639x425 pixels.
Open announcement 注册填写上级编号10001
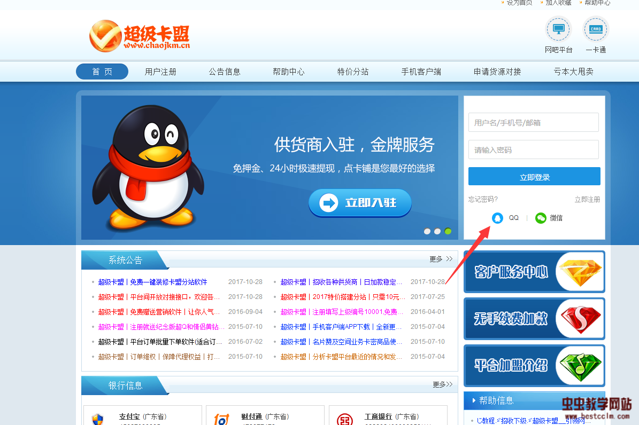coord(342,312)
